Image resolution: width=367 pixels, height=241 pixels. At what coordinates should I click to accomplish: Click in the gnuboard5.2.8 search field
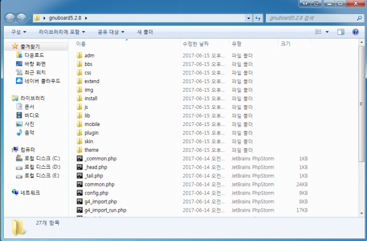(312, 18)
